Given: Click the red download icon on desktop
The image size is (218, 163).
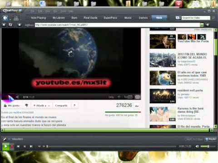Looking at the screenshot, I should pyautogui.click(x=178, y=4).
